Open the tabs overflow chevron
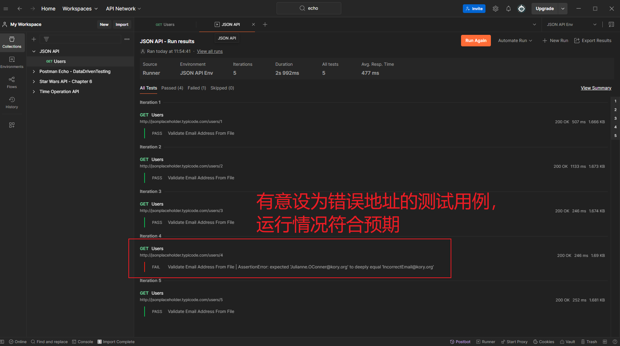This screenshot has height=346, width=620. point(534,24)
